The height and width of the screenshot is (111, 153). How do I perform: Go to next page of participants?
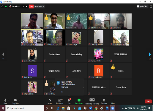click(150, 54)
